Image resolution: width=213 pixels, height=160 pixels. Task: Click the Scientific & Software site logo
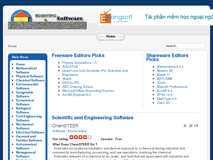coord(47,19)
